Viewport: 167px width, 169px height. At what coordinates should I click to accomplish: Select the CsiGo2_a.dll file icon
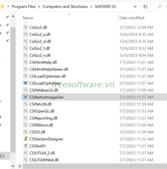click(x=25, y=34)
